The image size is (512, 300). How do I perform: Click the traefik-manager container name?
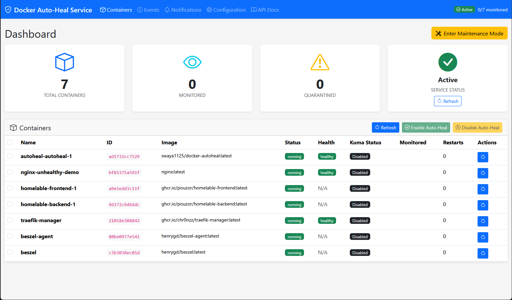click(41, 220)
